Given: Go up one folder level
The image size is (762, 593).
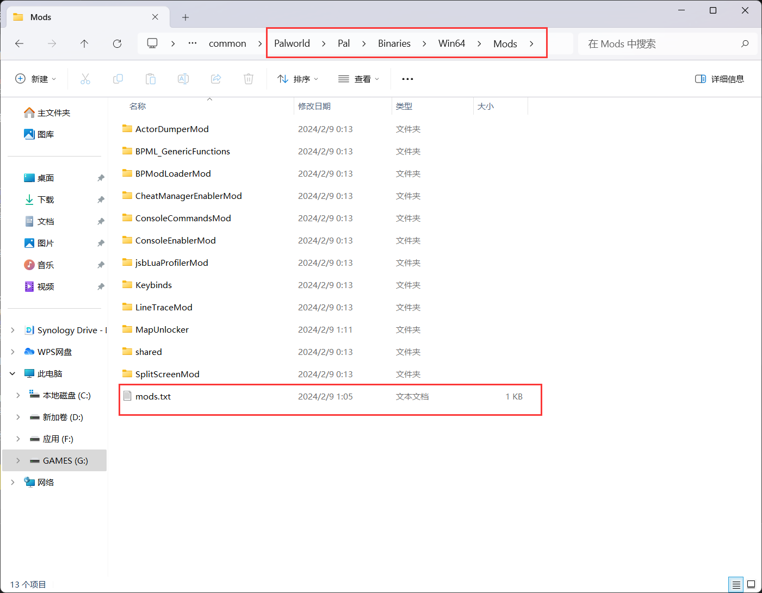Looking at the screenshot, I should point(84,43).
